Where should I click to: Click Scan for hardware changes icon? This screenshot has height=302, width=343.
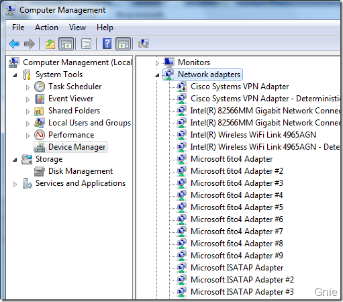[144, 44]
